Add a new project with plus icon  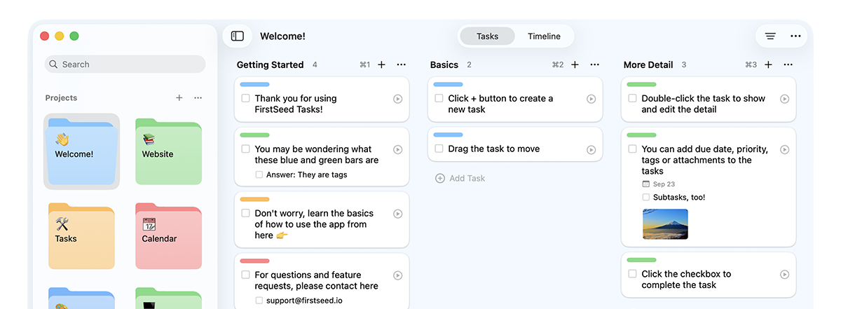tap(179, 98)
